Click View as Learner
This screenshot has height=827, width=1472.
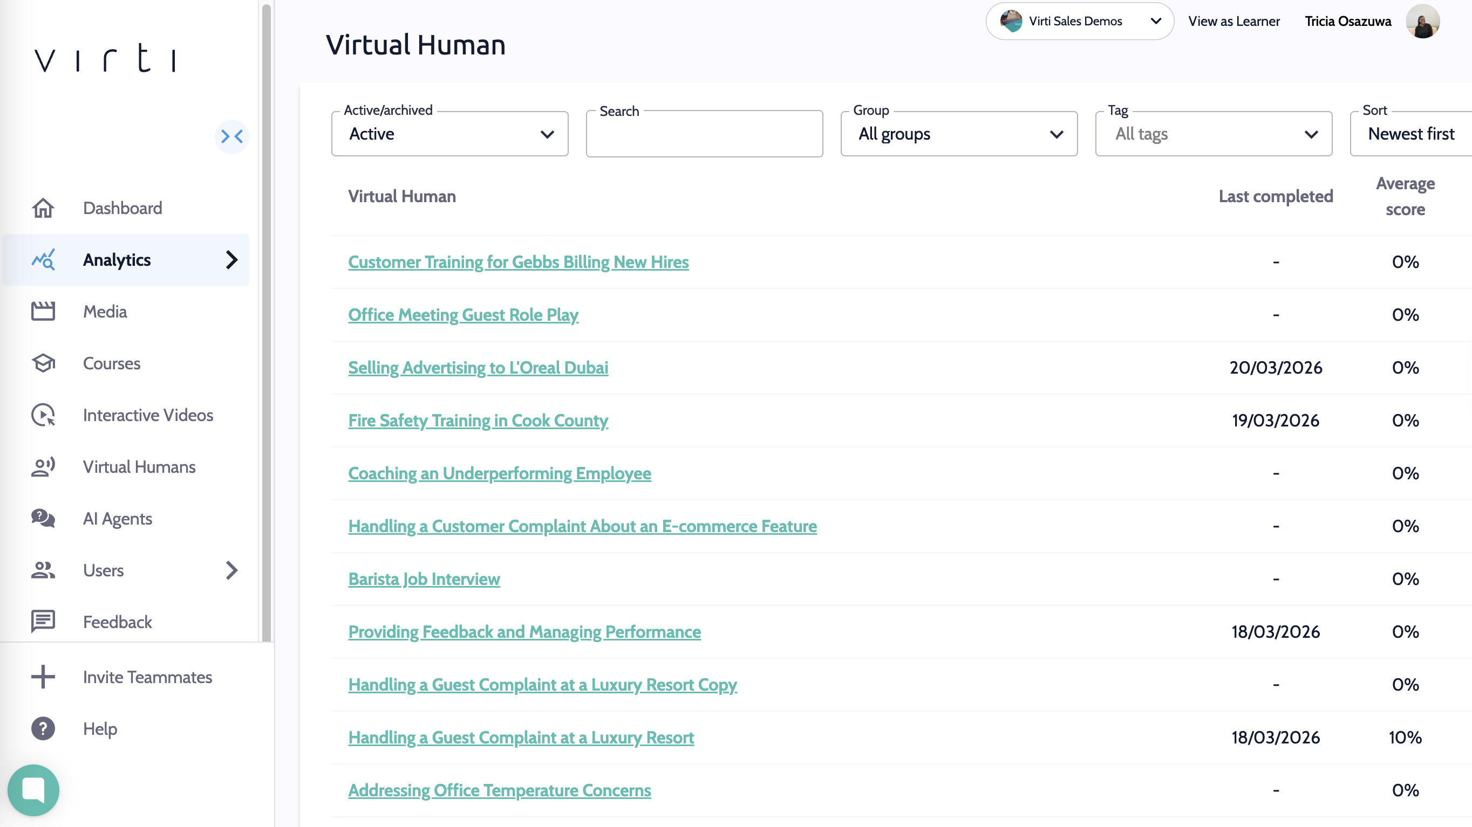tap(1234, 21)
